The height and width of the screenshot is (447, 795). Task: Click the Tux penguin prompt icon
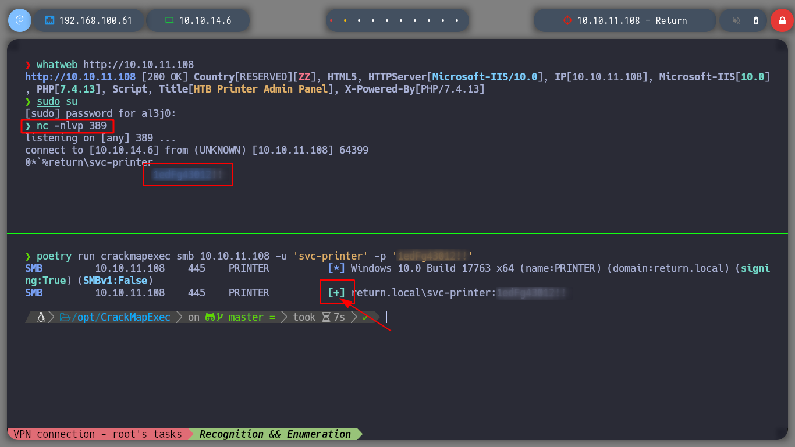tap(41, 317)
